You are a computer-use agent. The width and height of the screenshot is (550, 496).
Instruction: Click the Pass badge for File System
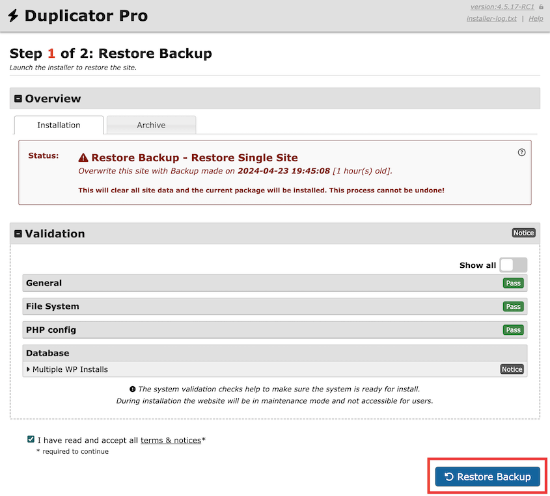(x=513, y=306)
